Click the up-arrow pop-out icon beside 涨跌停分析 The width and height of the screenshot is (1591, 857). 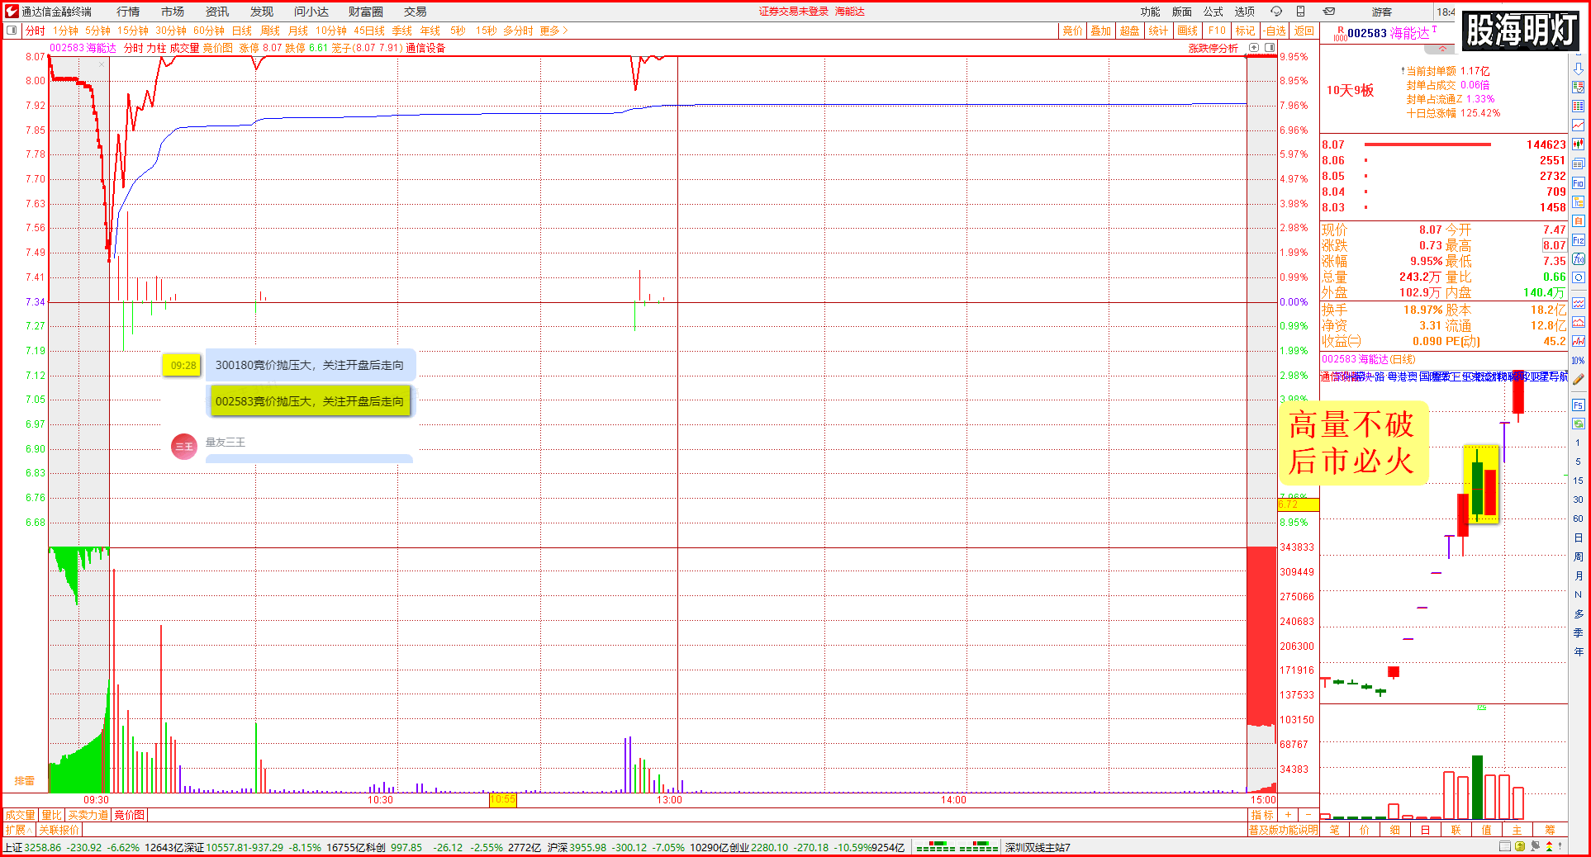click(1254, 48)
